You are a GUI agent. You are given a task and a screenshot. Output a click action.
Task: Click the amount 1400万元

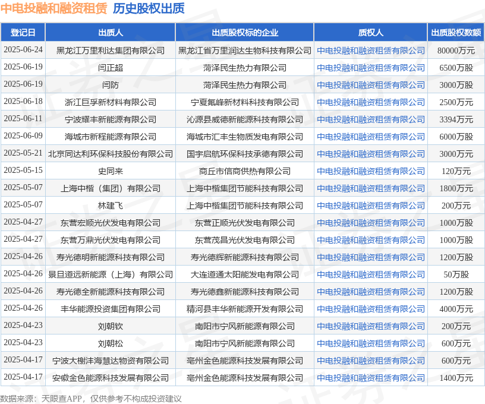(456, 378)
